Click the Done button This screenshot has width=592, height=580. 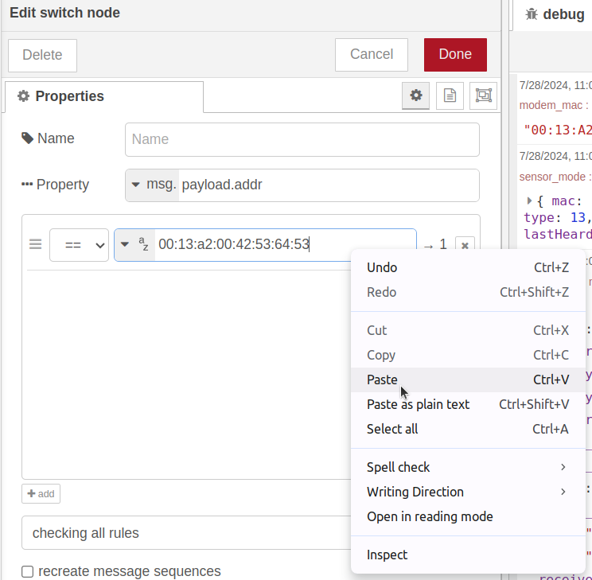pos(455,54)
